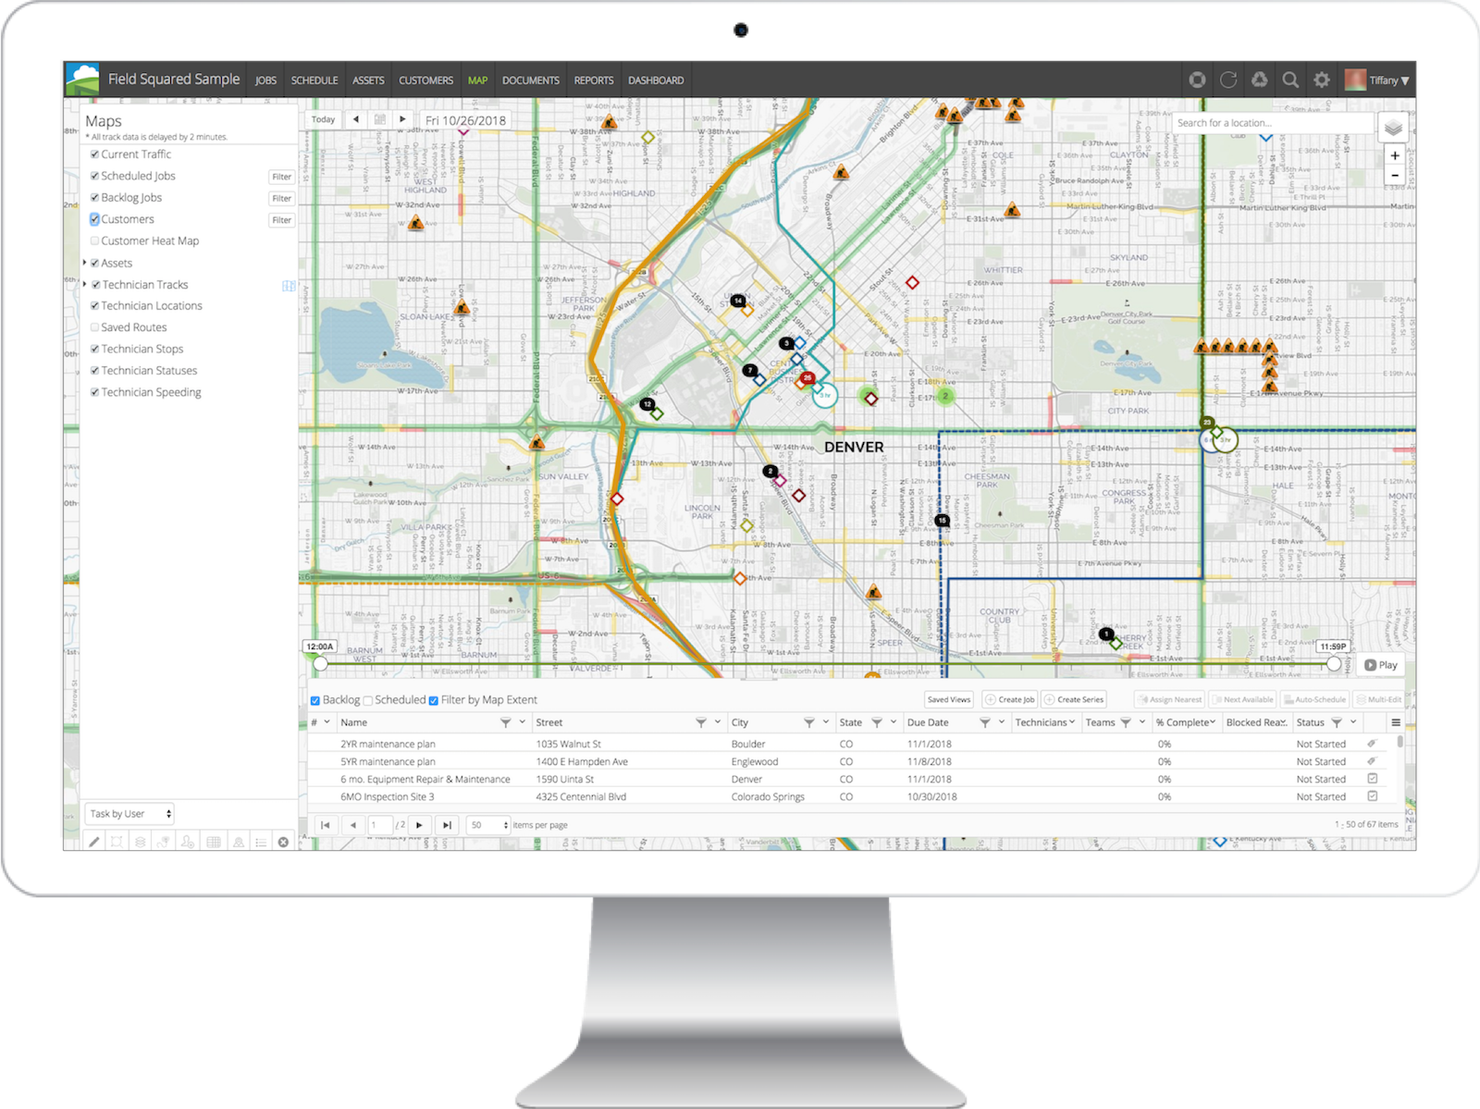Click the lasso selection icon in the bottom toolbar
The height and width of the screenshot is (1109, 1480).
point(117,843)
